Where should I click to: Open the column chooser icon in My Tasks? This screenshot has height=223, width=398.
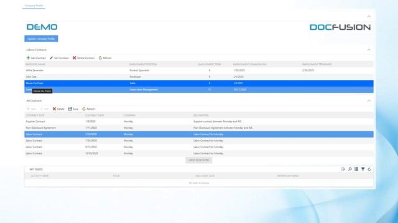[356, 169]
